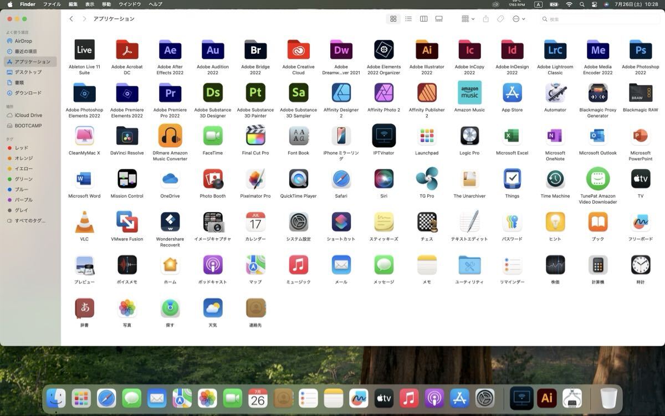Screen dimensions: 665x416
Task: Launch Time Machine
Action: click(x=555, y=179)
